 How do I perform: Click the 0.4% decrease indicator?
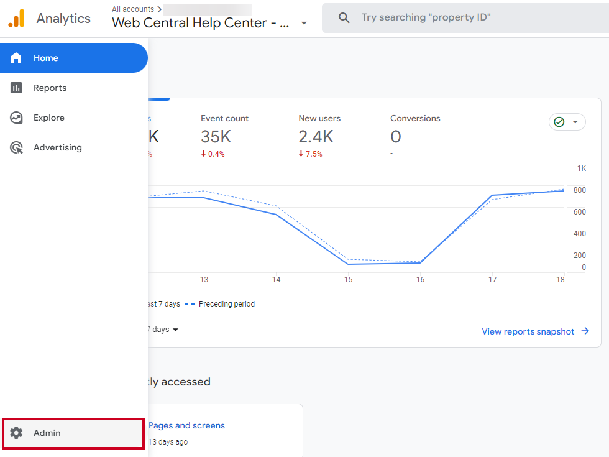click(213, 154)
